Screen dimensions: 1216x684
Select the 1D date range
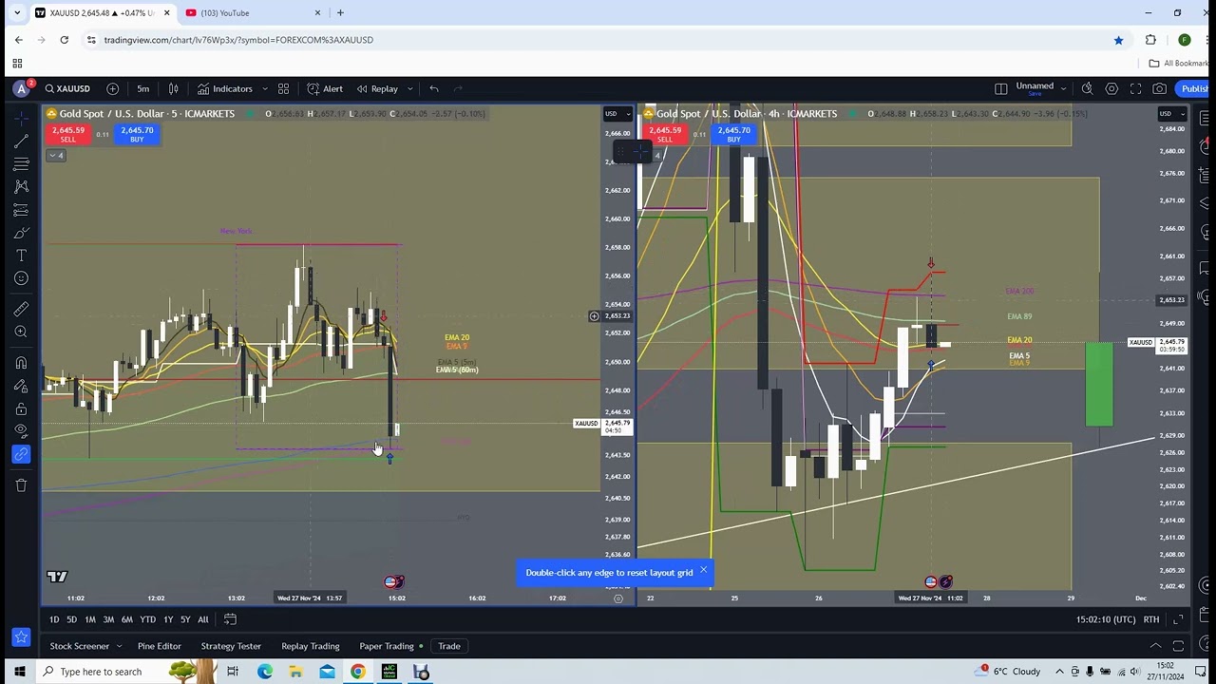click(54, 619)
